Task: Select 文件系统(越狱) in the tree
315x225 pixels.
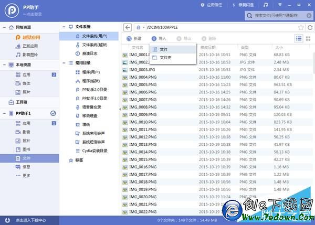Action: coord(91,45)
